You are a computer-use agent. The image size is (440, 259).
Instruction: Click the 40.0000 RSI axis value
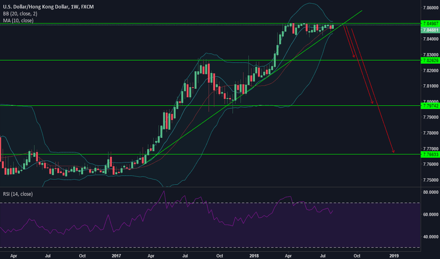click(431, 237)
